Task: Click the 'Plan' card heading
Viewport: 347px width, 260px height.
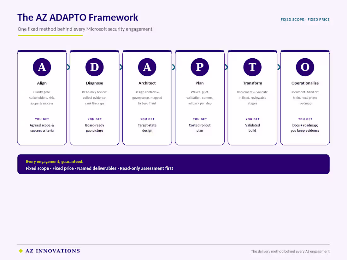Action: click(x=200, y=83)
